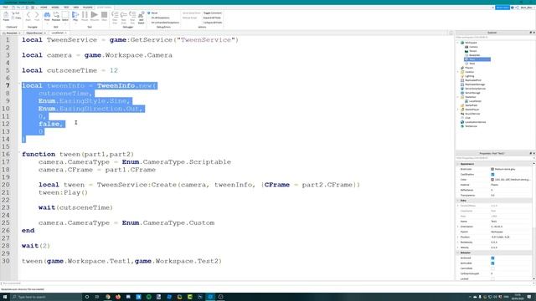
Task: Open the Windows Start menu
Action: 5,297
